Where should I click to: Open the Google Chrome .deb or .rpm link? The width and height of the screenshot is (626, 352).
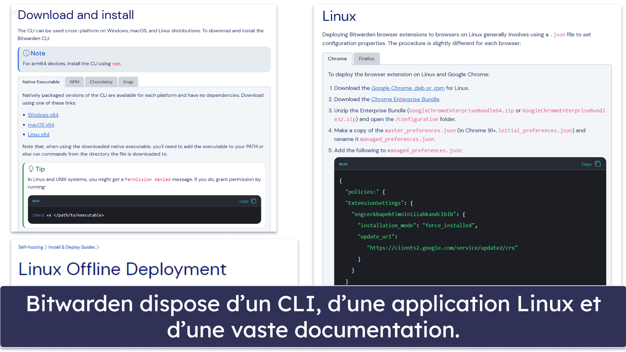pyautogui.click(x=408, y=88)
